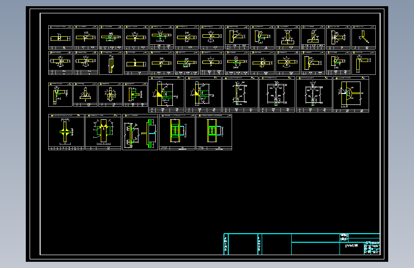Select the single vertical plate detail cell
The image size is (414, 268).
click(x=111, y=63)
